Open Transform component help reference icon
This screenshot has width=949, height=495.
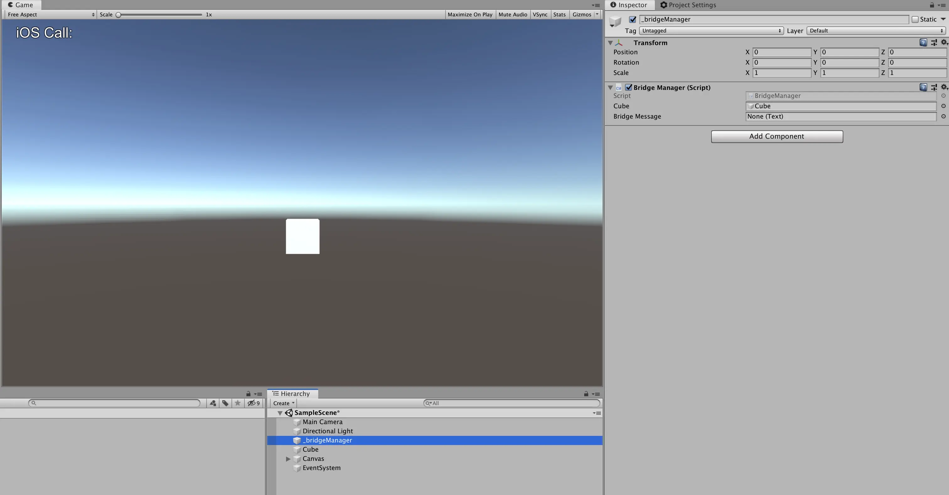(x=923, y=43)
